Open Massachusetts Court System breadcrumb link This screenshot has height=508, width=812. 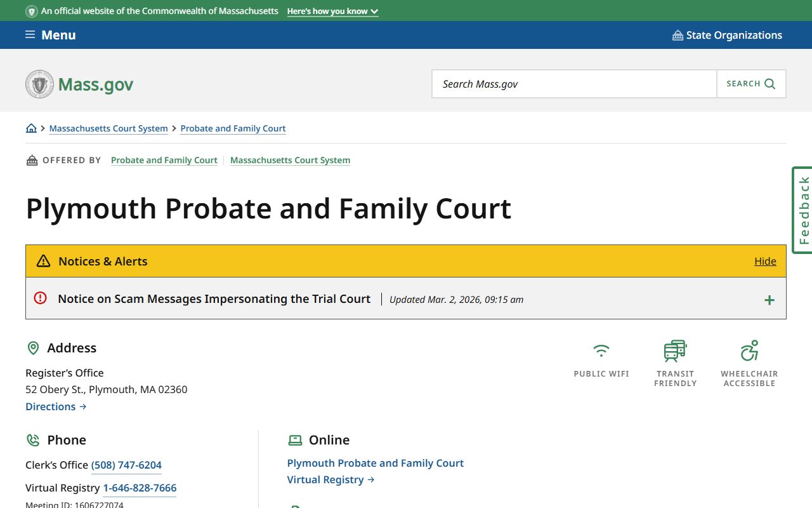[x=108, y=128]
